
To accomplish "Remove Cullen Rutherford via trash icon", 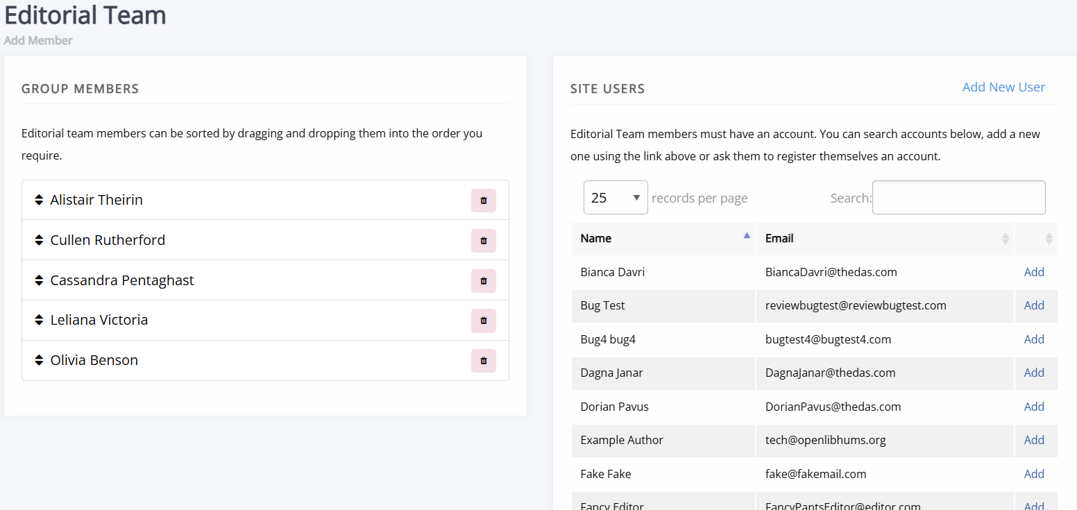I will coord(484,240).
